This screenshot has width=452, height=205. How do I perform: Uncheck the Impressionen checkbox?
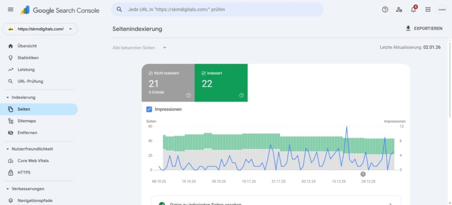pyautogui.click(x=149, y=109)
